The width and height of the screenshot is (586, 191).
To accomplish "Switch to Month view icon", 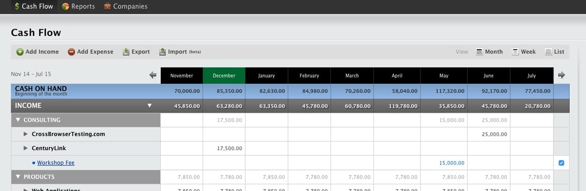I will click(480, 52).
